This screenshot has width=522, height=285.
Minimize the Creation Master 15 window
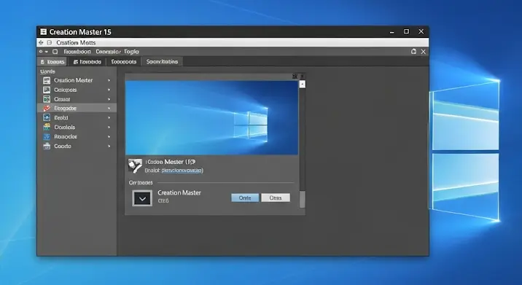(391, 32)
